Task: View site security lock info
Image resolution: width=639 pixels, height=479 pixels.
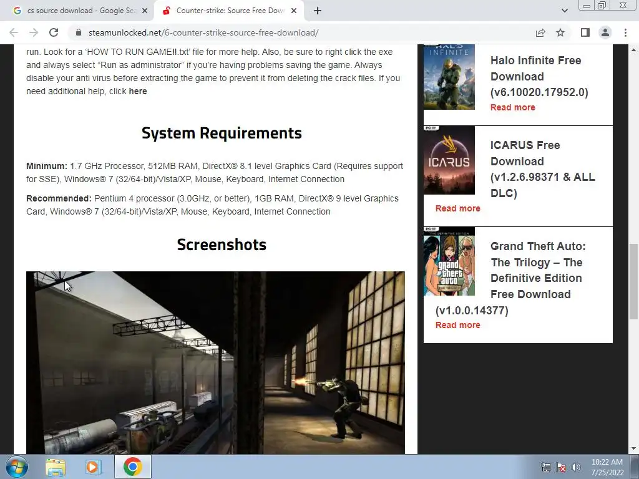Action: pyautogui.click(x=79, y=32)
